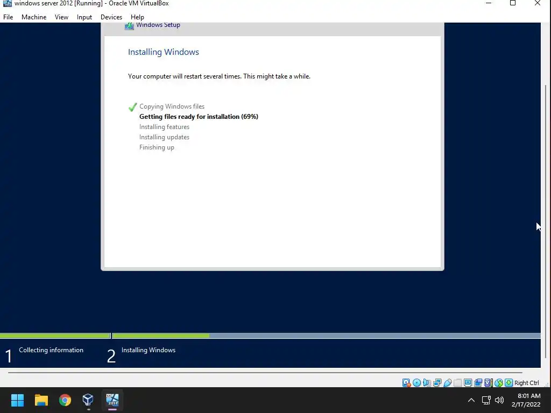Click the recording status icon
551x413 pixels.
478,383
